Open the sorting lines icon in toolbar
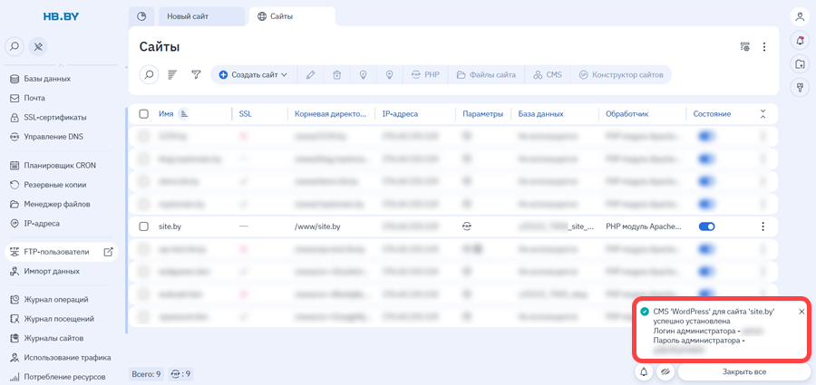 point(172,75)
